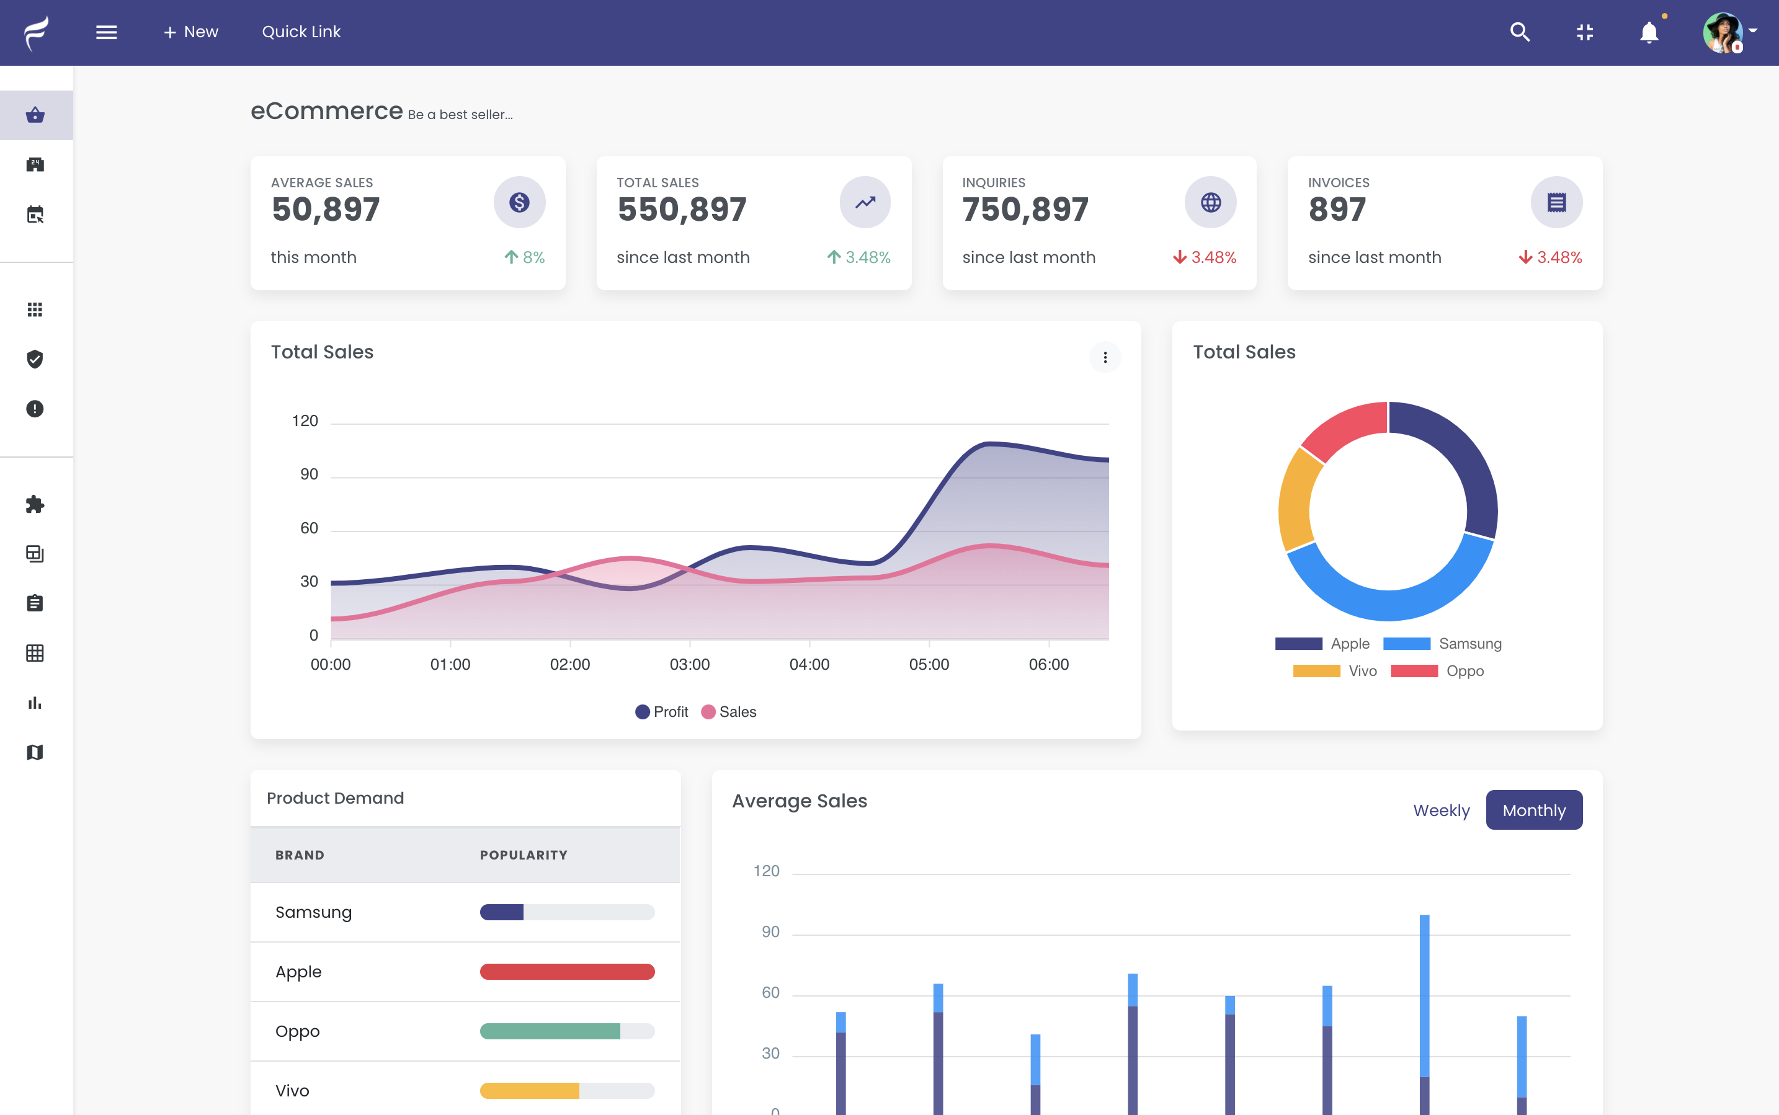This screenshot has width=1779, height=1115.
Task: Click the BRAND column header
Action: pyautogui.click(x=300, y=855)
